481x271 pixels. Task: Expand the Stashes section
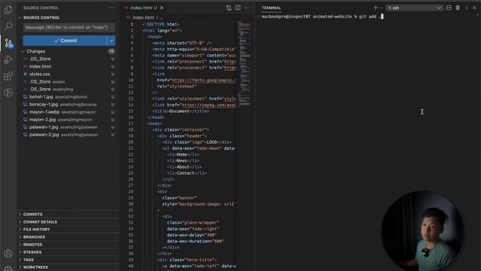[32, 252]
